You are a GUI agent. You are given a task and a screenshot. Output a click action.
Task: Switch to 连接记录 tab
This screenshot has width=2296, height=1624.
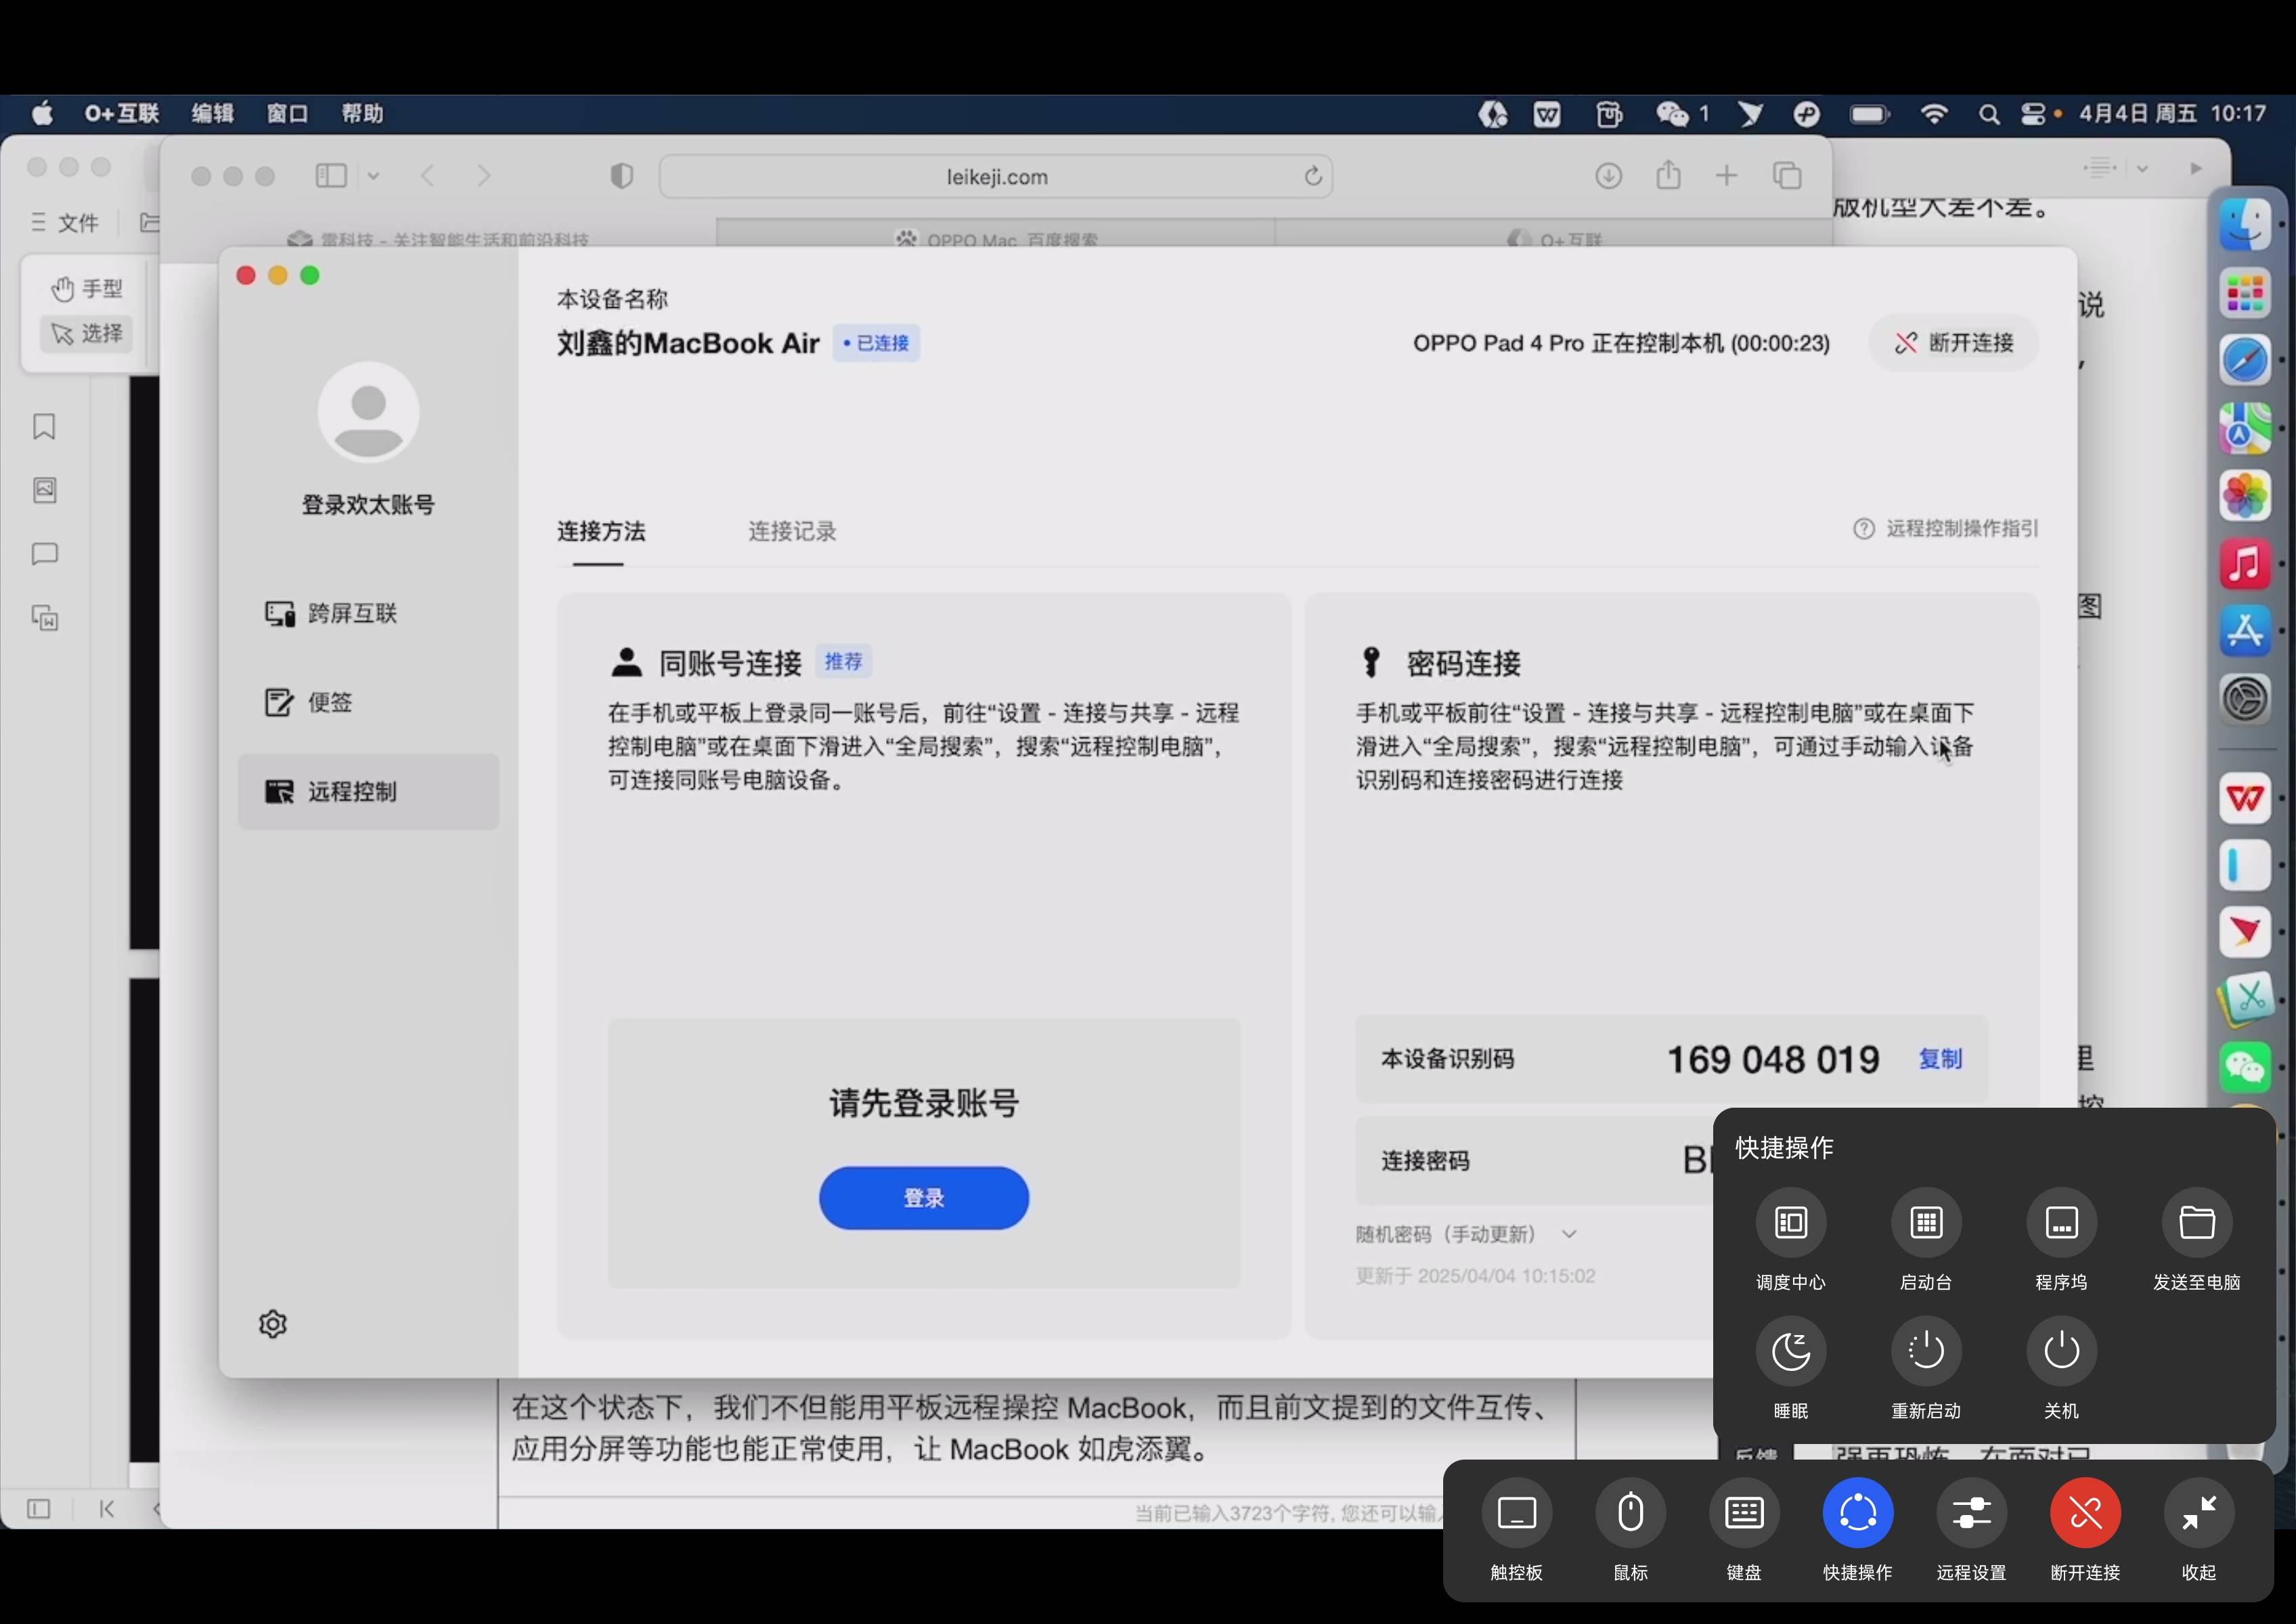(791, 531)
